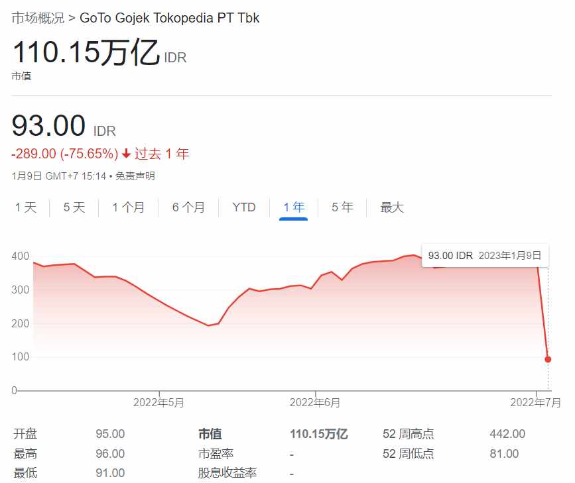
Task: Click the 2022年7月 axis label
Action: click(536, 403)
